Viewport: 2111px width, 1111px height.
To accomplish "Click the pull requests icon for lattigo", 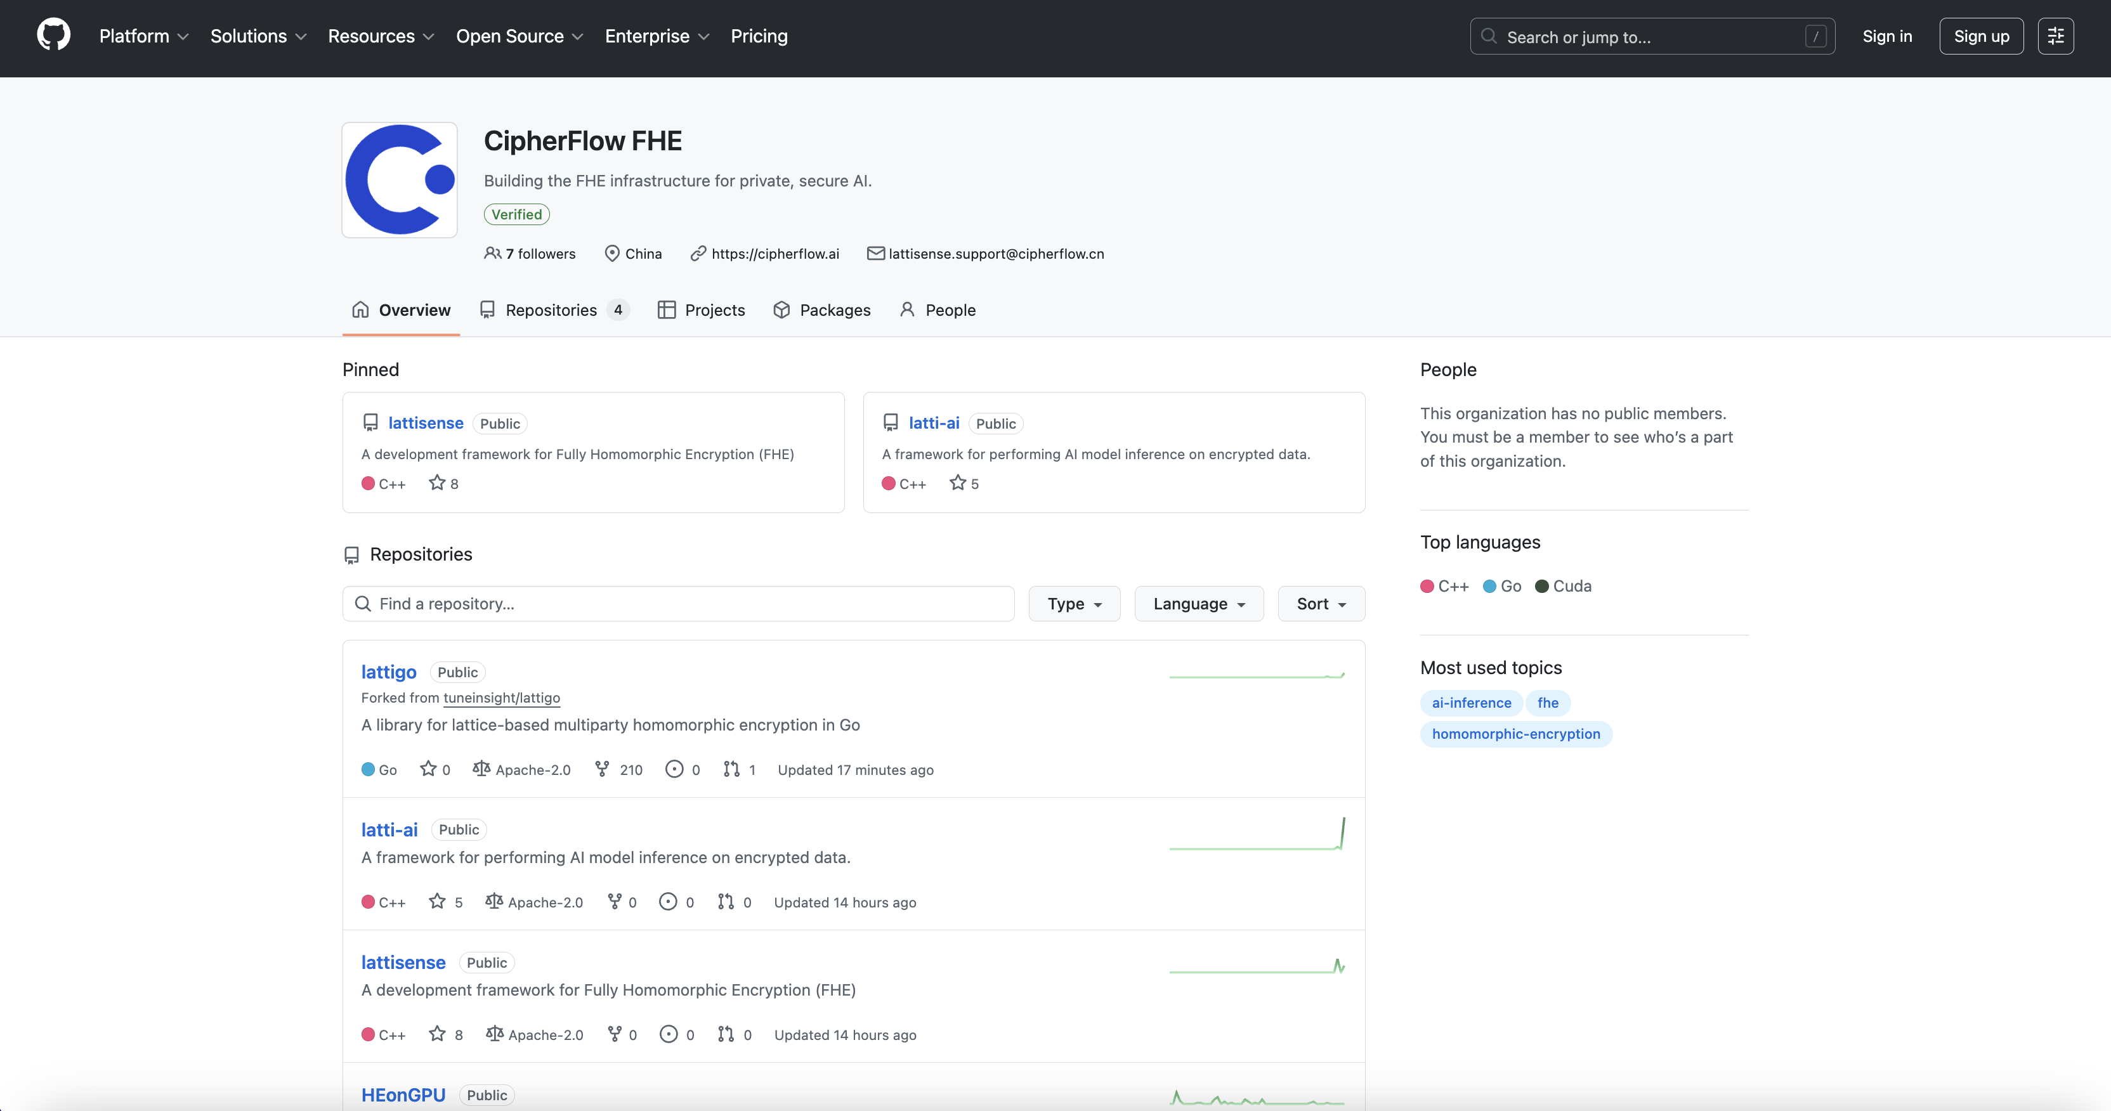I will tap(731, 769).
